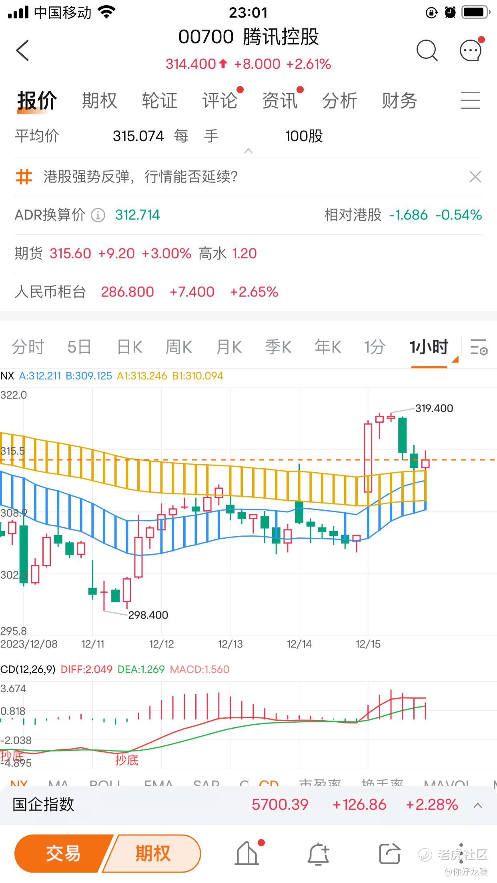Add a price alert bell icon

point(318,854)
